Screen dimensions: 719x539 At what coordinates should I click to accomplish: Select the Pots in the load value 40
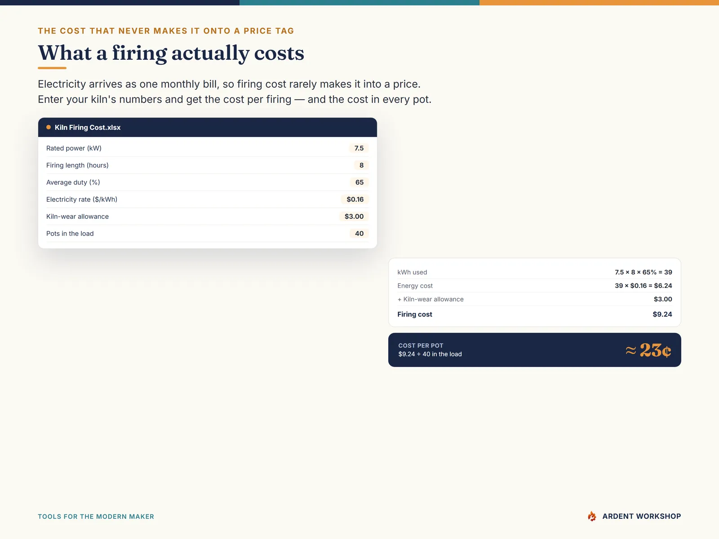pyautogui.click(x=359, y=234)
